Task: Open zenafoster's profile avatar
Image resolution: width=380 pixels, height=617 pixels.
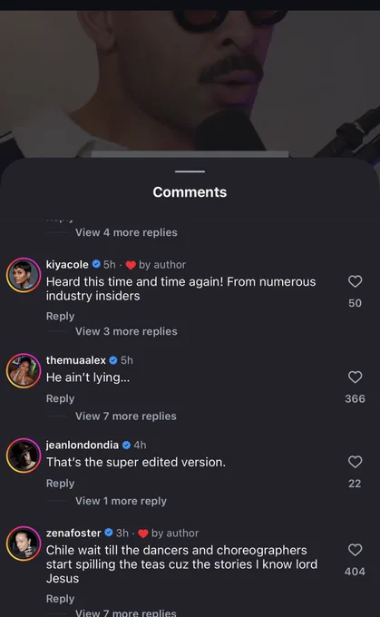Action: 24,544
